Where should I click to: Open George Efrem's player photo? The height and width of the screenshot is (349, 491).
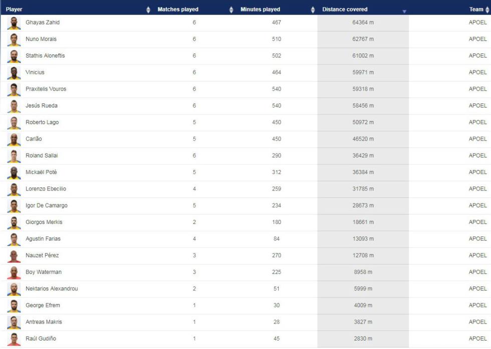(x=14, y=306)
